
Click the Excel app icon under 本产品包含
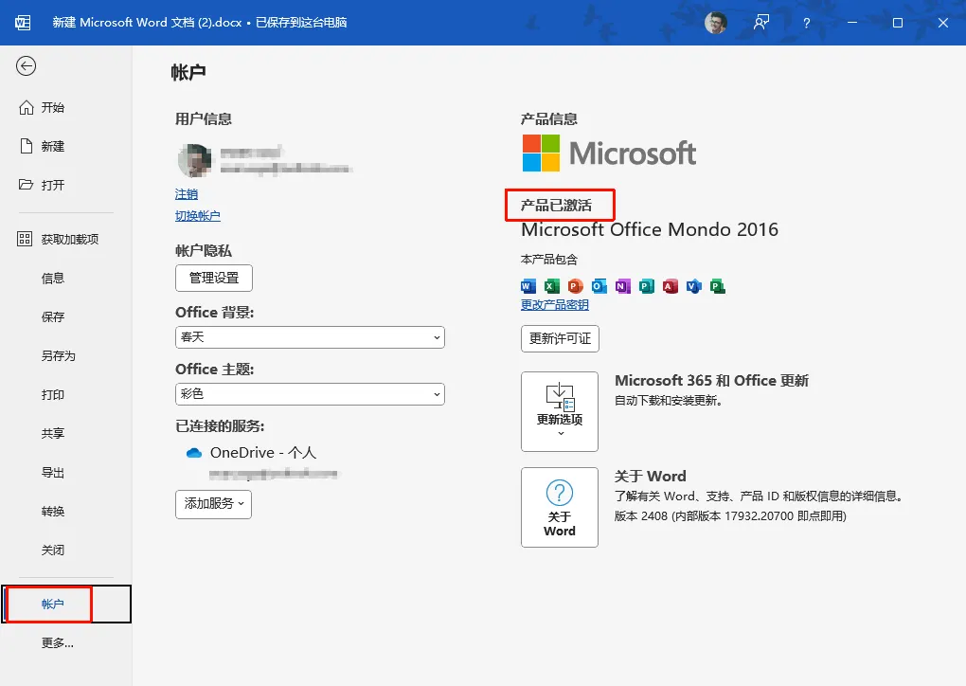click(552, 286)
